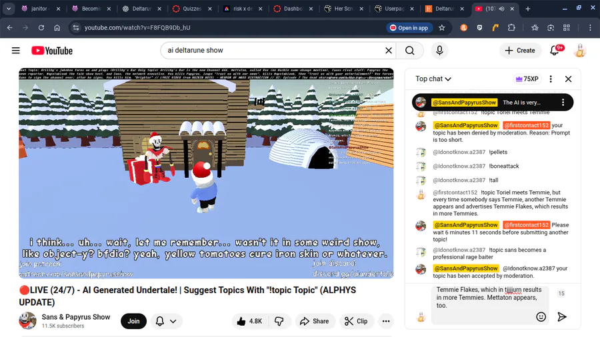This screenshot has height=337, width=600.
Task: Click the Open in app button
Action: coord(409,27)
